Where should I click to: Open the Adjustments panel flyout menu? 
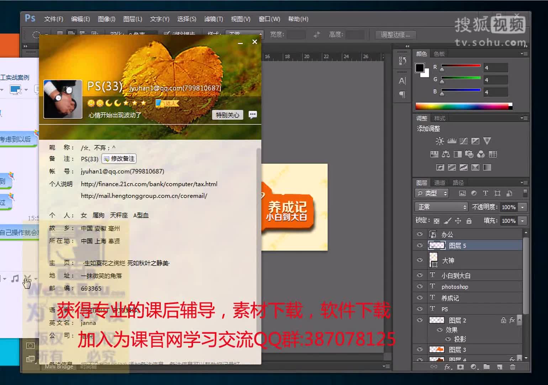point(524,118)
